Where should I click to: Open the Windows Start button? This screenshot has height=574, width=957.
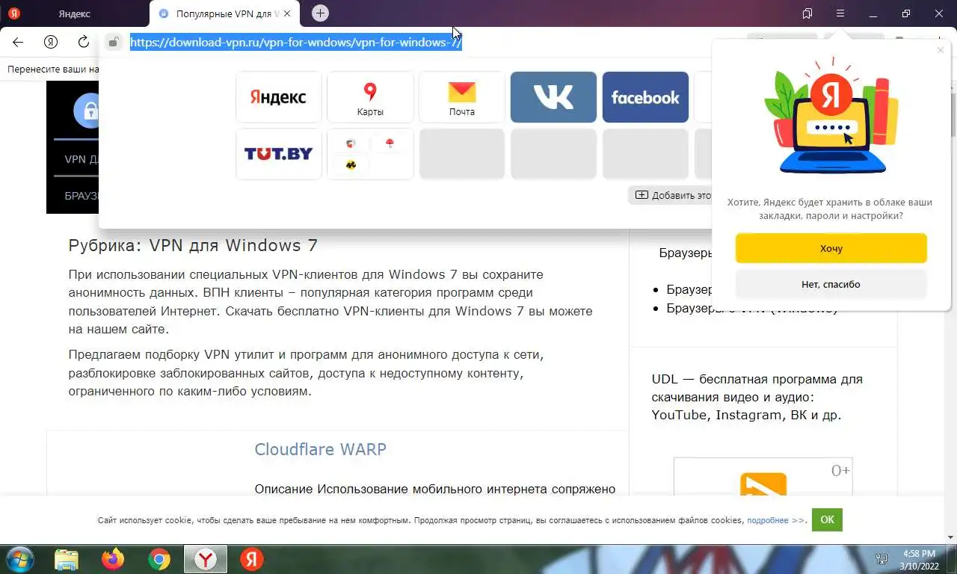point(20,559)
